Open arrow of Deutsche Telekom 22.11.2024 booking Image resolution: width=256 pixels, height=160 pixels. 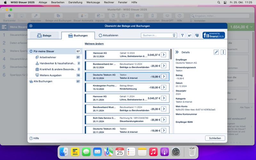click(x=164, y=130)
